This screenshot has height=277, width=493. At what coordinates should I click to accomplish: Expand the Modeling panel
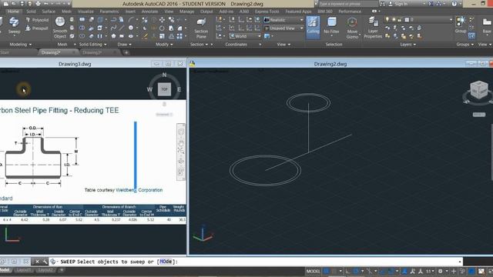(x=21, y=45)
